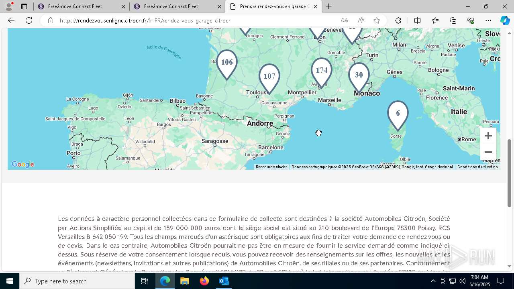
Task: Click the Google logo on the map
Action: pyautogui.click(x=23, y=164)
